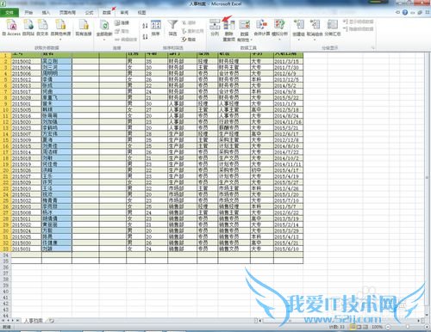Switch to the Formulas (公式) tab
Image resolution: width=431 pixels, height=332 pixels.
click(89, 13)
